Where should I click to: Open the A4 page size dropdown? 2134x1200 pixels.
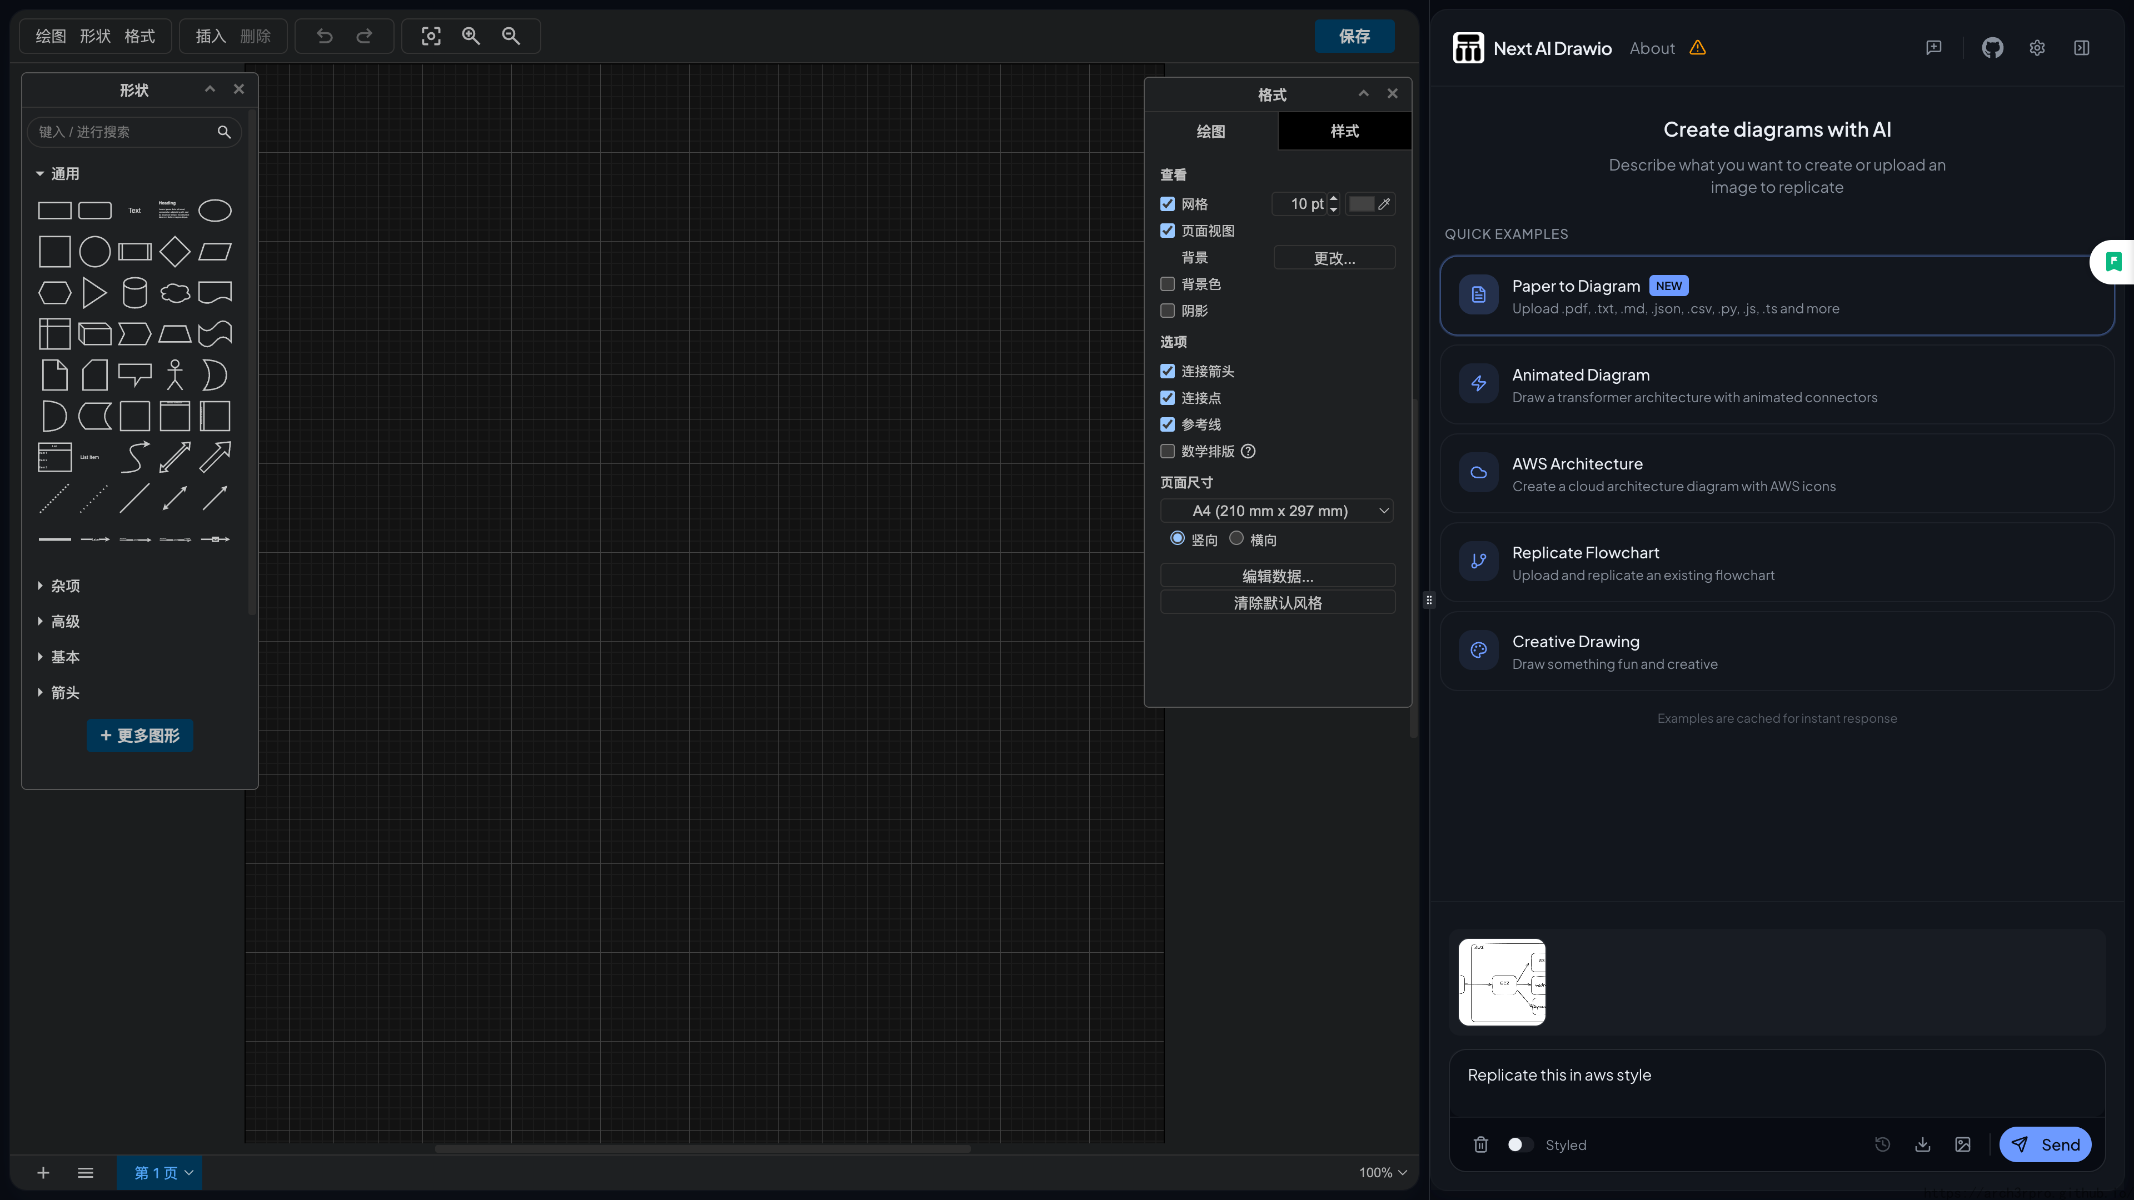(x=1277, y=511)
